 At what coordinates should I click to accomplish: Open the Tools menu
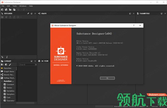(14, 6)
